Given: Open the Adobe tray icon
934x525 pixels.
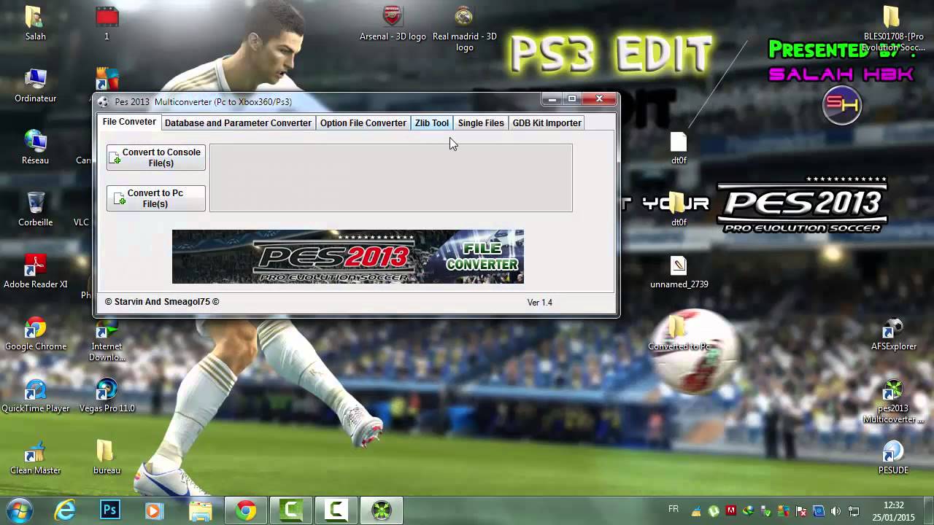Looking at the screenshot, I should point(731,511).
